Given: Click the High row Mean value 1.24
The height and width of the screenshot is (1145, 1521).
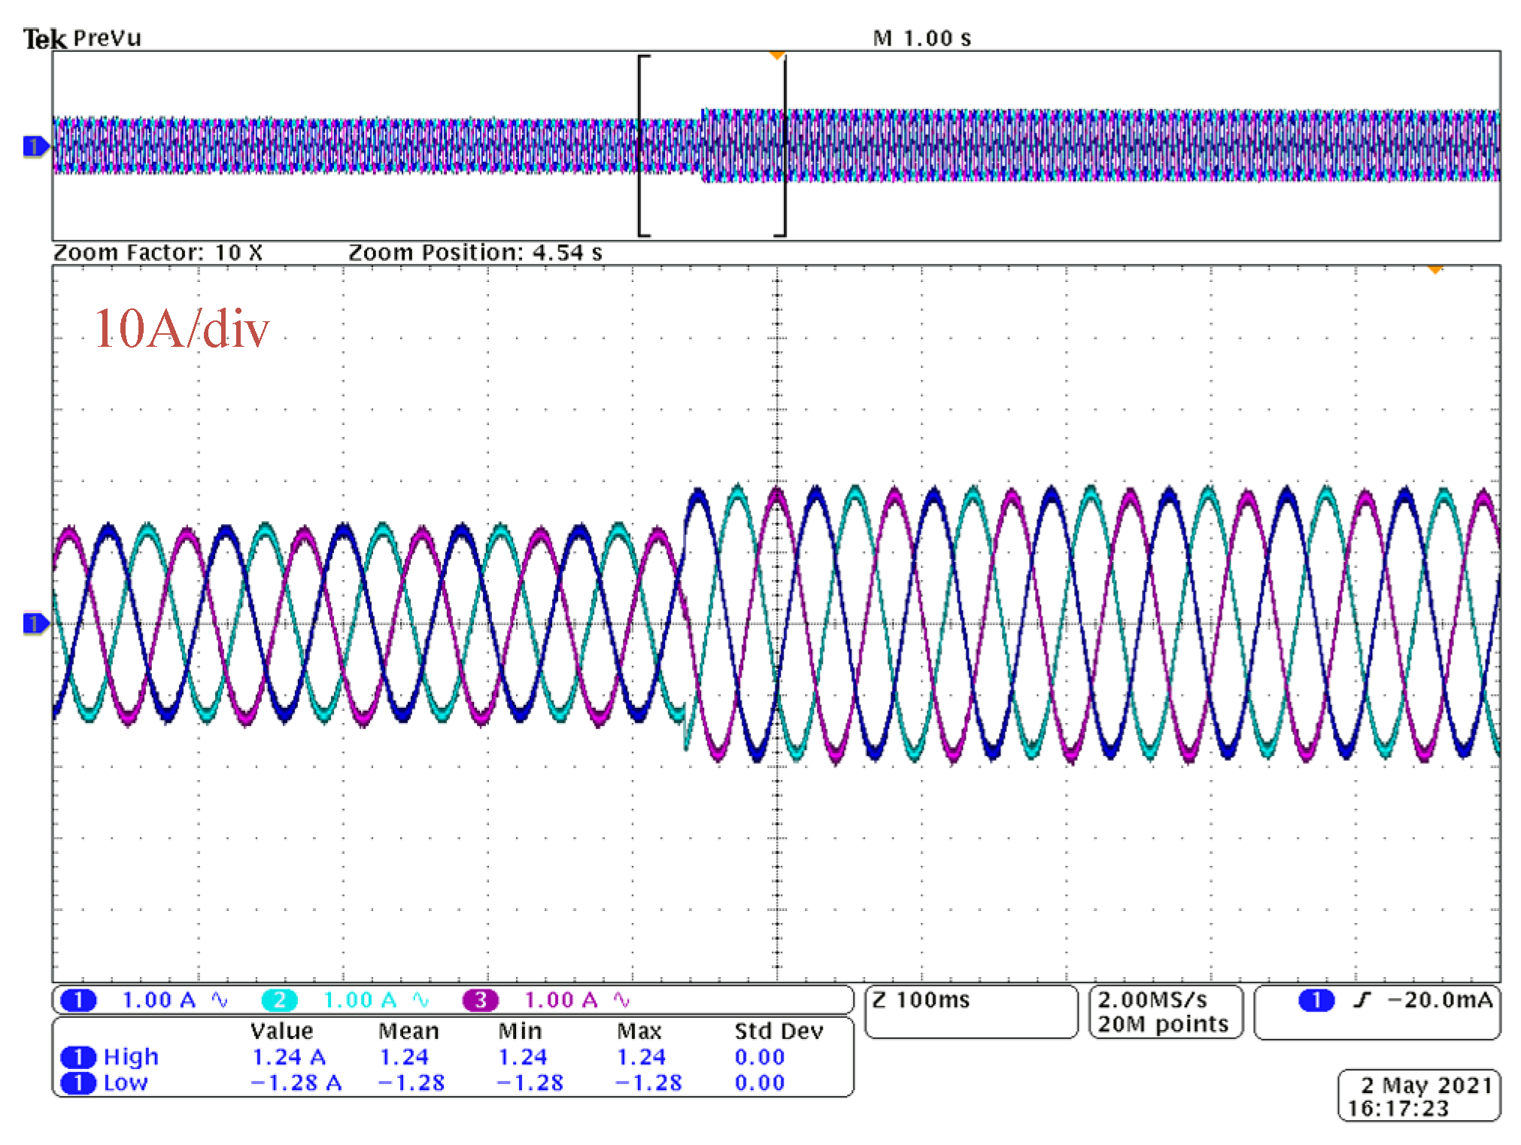Looking at the screenshot, I should click(x=404, y=1057).
